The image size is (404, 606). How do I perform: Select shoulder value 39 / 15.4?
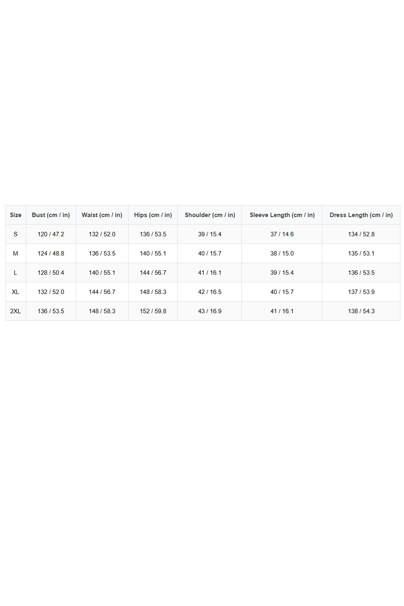click(210, 234)
